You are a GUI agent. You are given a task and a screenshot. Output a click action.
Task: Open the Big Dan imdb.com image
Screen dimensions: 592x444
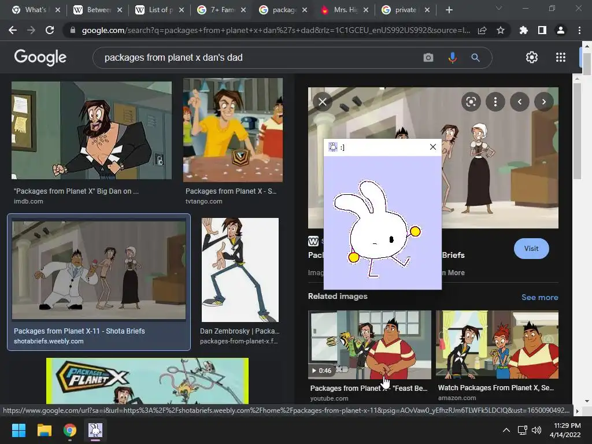[91, 130]
